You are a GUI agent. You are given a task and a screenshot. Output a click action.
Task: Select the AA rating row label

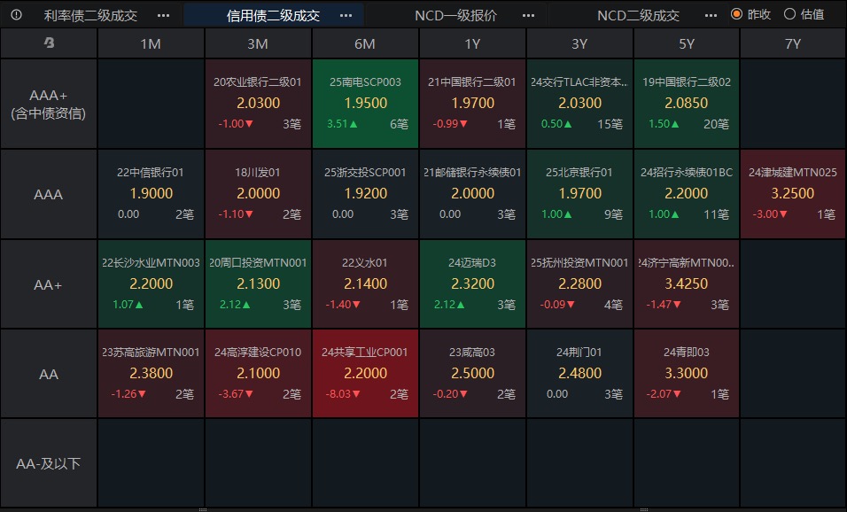49,374
